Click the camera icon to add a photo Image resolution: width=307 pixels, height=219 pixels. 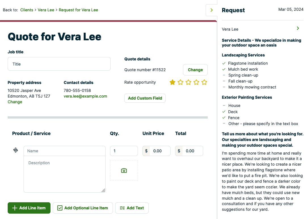click(124, 170)
